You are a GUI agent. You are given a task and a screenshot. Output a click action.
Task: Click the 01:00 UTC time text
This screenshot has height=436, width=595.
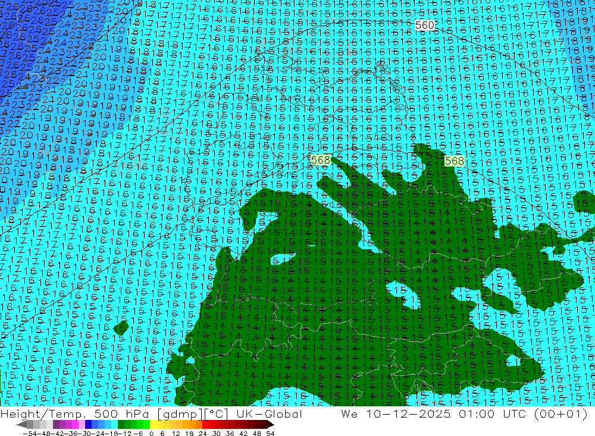(x=494, y=413)
